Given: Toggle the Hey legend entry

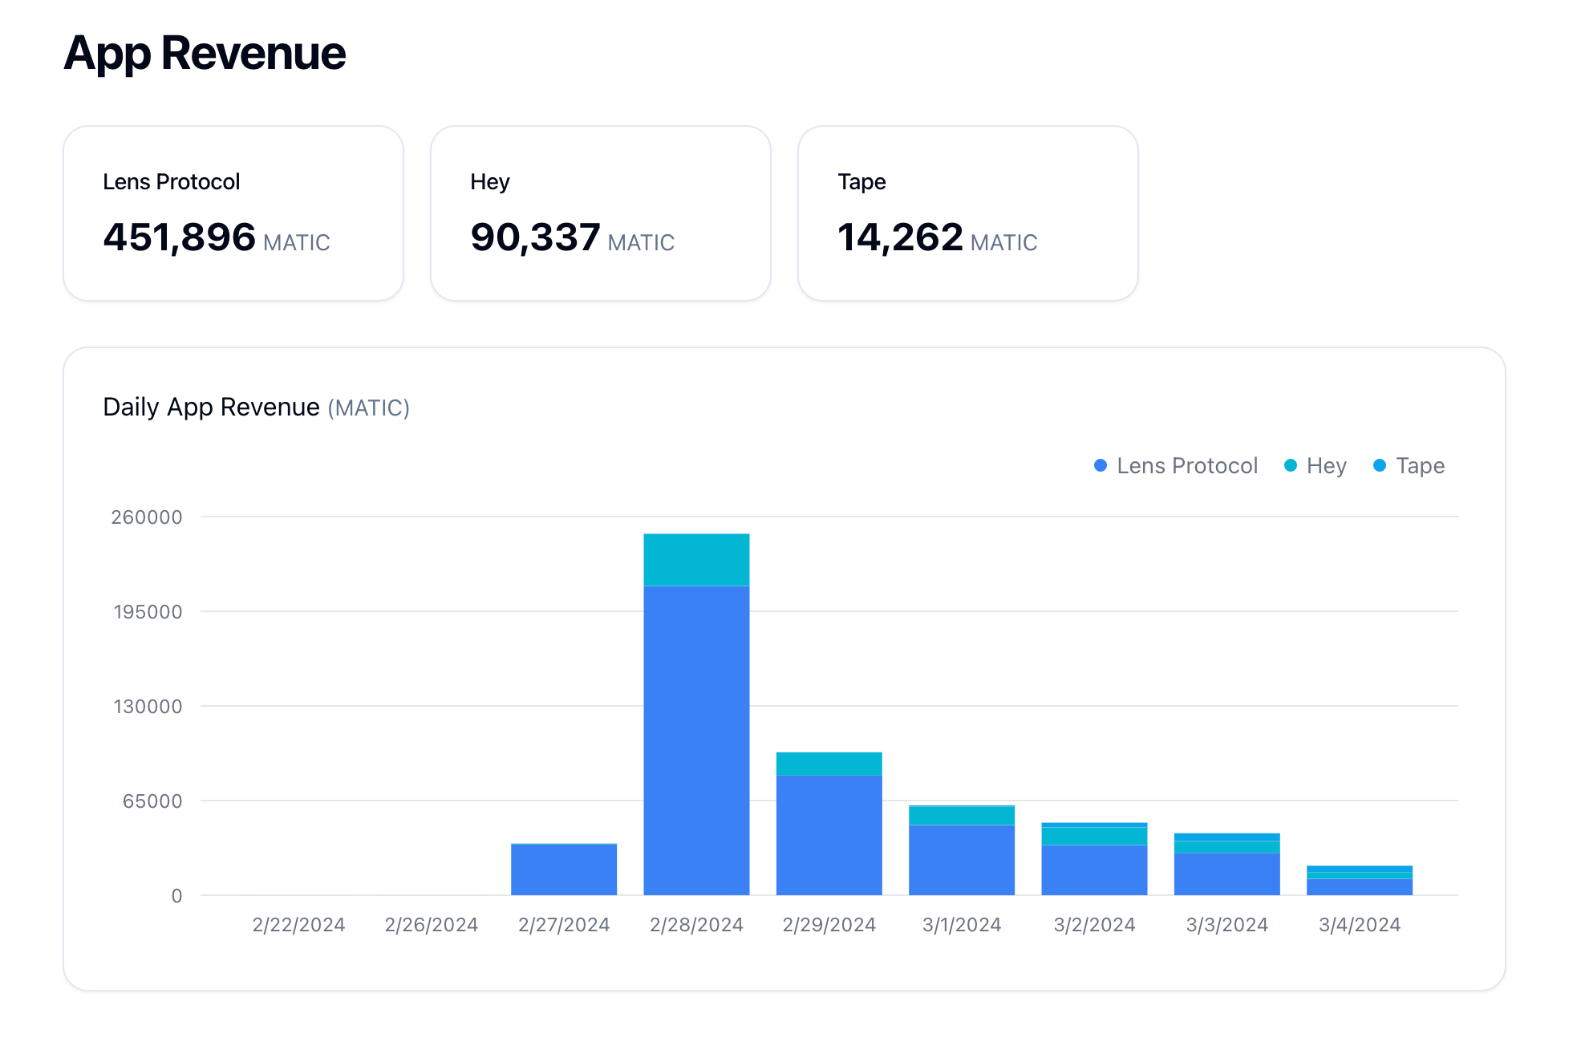Looking at the screenshot, I should pos(1316,466).
